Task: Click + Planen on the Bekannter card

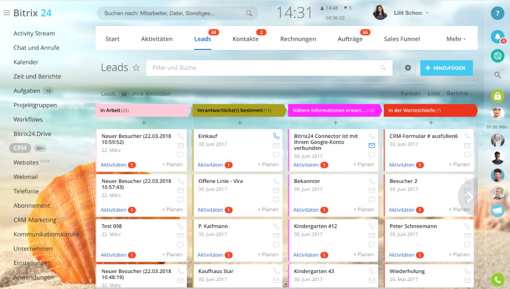Action: [x=364, y=210]
